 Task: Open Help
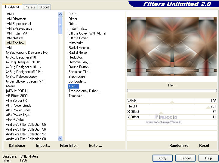[x=208, y=158]
